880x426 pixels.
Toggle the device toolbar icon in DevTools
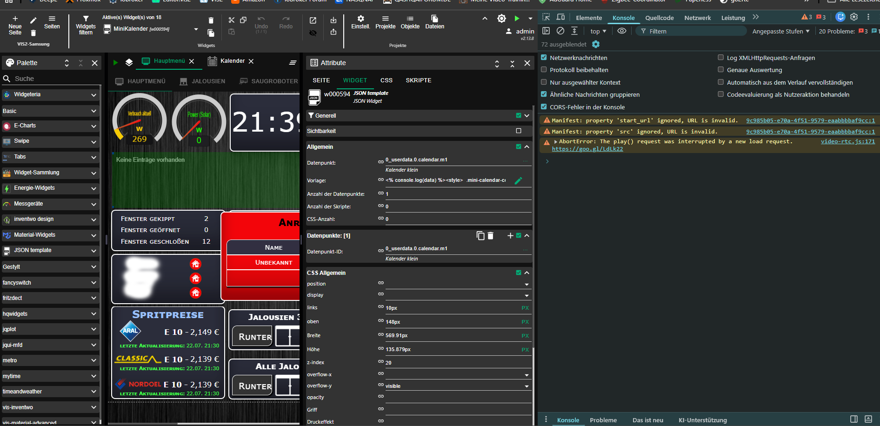(x=561, y=17)
